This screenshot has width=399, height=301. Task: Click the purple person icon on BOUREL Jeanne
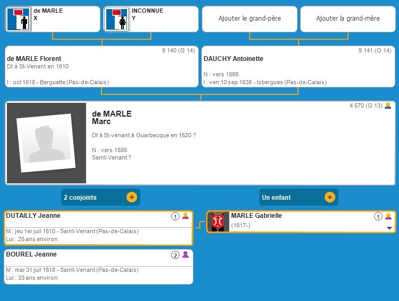[x=185, y=255]
